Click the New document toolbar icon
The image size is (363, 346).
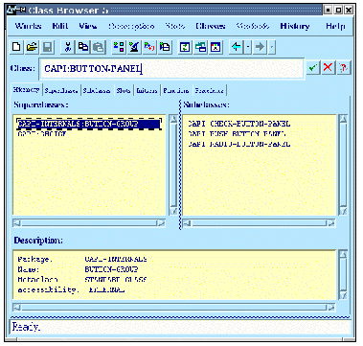click(x=17, y=47)
